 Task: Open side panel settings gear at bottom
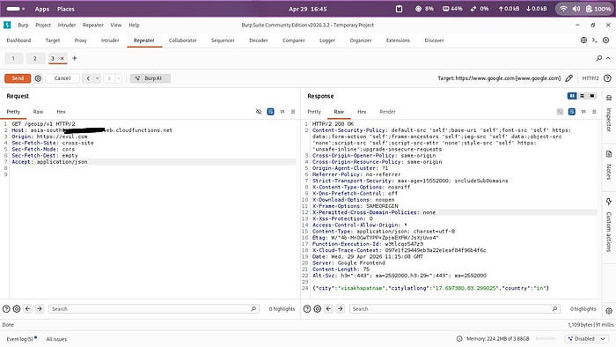(609, 311)
